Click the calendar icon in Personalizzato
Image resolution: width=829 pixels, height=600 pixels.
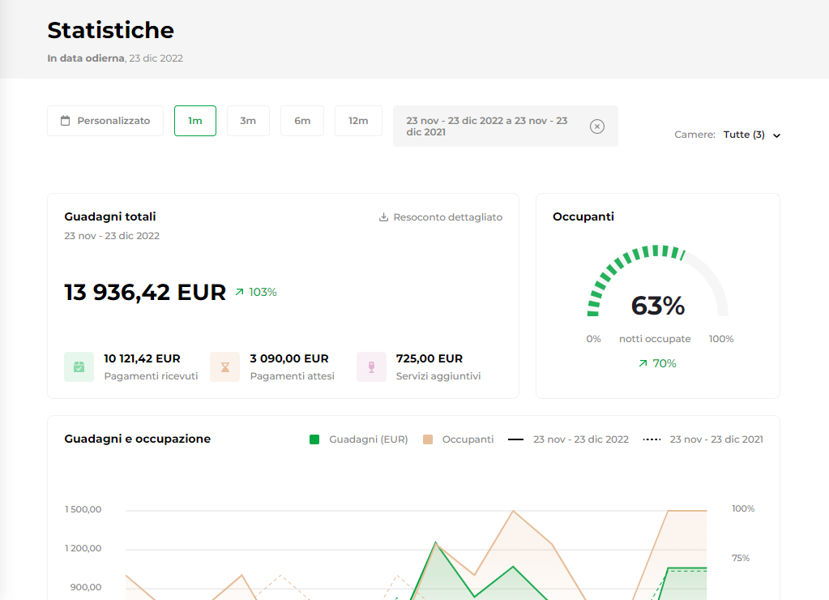click(65, 121)
